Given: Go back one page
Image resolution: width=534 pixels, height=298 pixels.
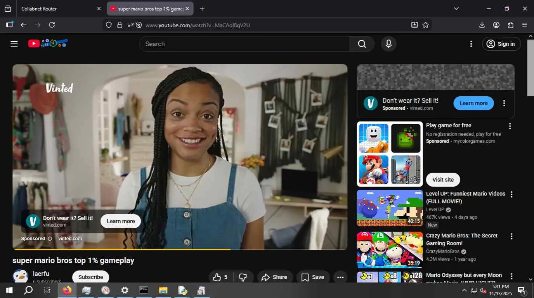Looking at the screenshot, I should click(x=24, y=25).
